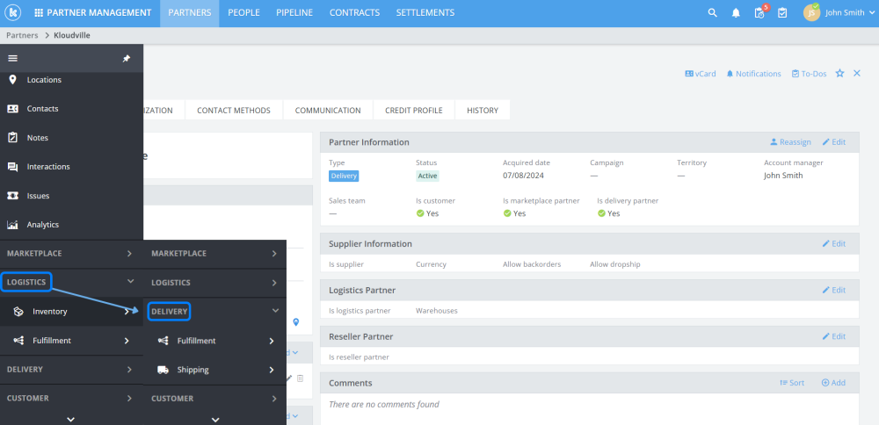Click Reassign in Partner Information
The width and height of the screenshot is (879, 425).
tap(790, 142)
